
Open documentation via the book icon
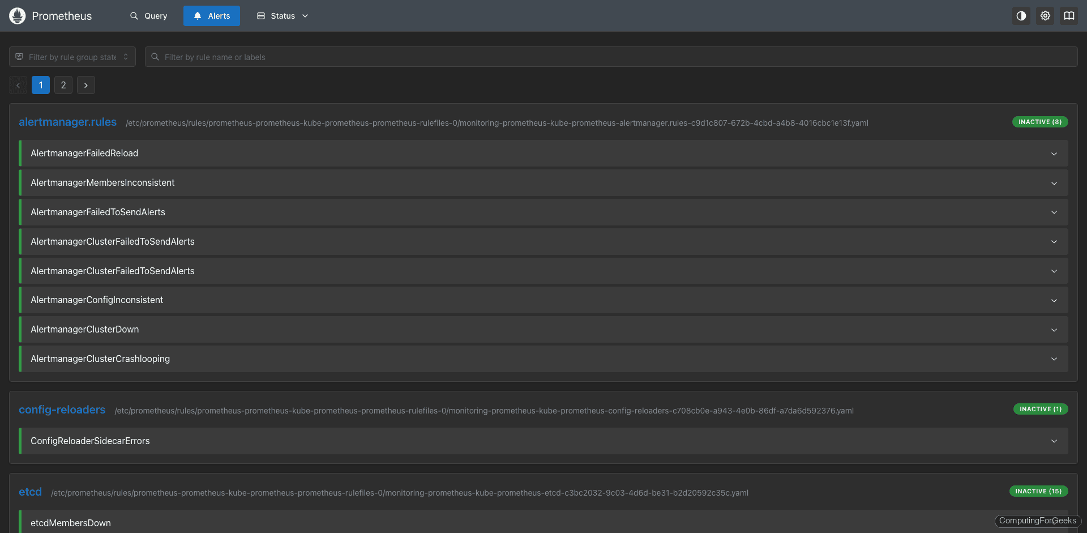(x=1069, y=15)
